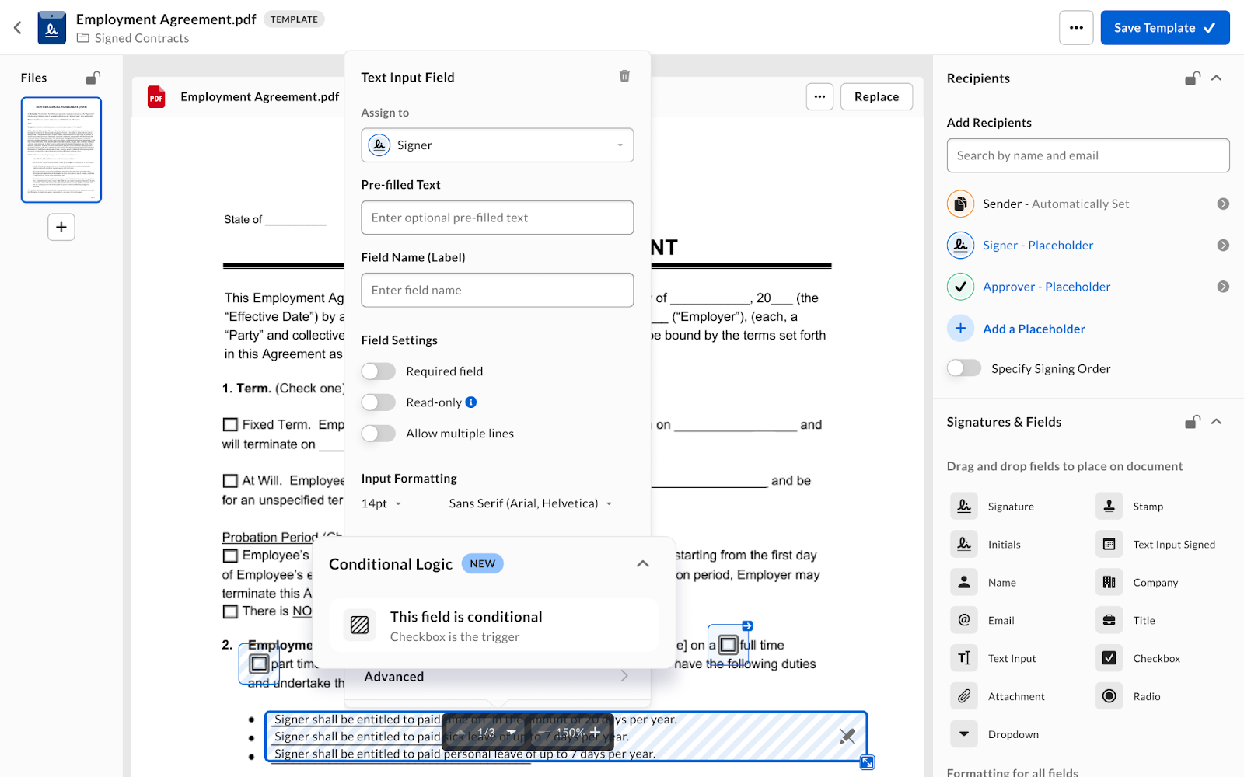The image size is (1244, 777).
Task: Open the Assign to Signer dropdown
Action: coord(497,145)
